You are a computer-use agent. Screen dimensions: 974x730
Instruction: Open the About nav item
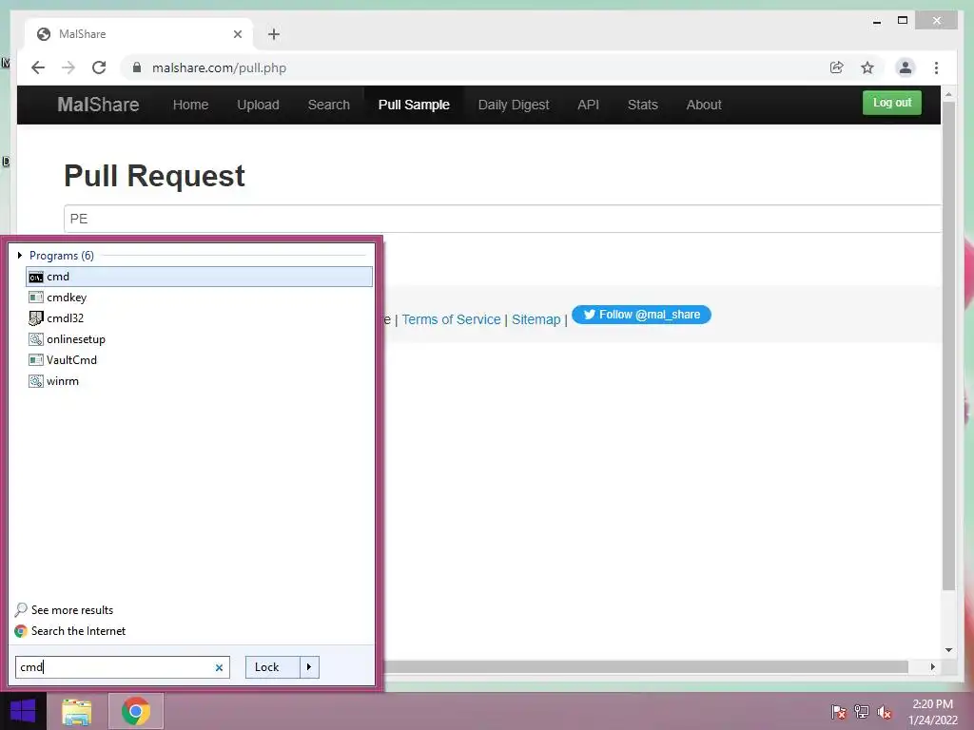pos(704,105)
